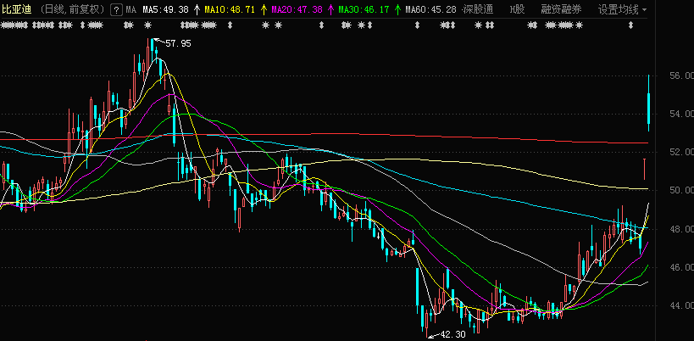Click the 57.95 high price marker
694x341 pixels.
[x=178, y=43]
